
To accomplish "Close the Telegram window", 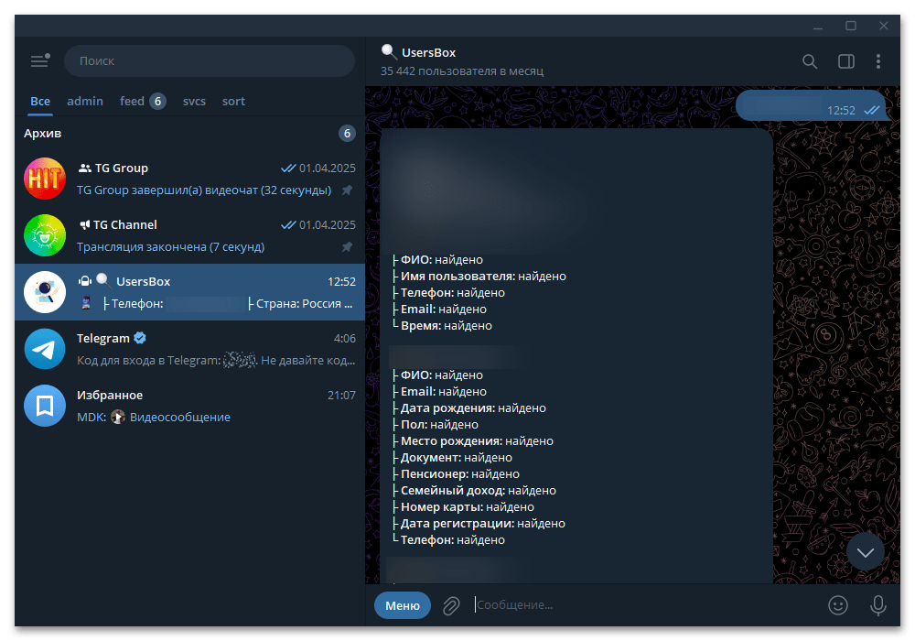I will pos(884,27).
